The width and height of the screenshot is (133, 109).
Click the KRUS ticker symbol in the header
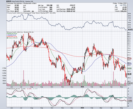[x=9, y=1]
